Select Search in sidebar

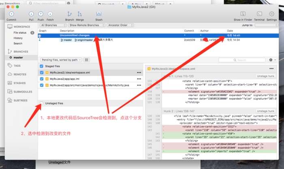coord(18,44)
